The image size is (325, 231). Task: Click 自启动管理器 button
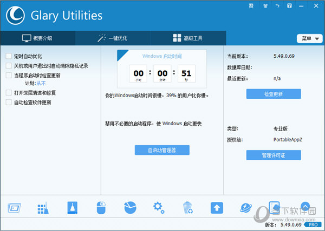pos(162,150)
